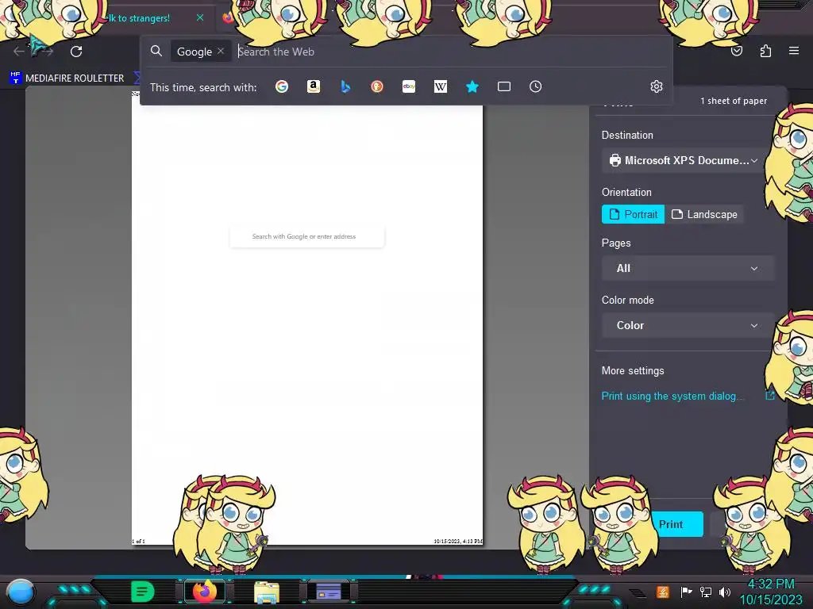Open File Explorer from the taskbar

(267, 592)
